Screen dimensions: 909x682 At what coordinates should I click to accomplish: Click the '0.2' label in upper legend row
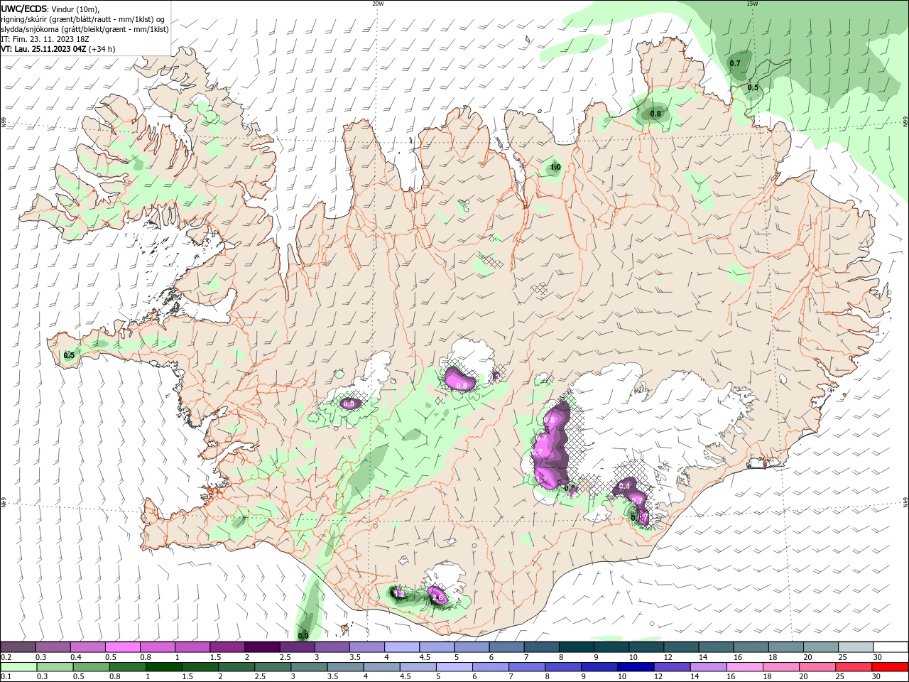click(6, 657)
